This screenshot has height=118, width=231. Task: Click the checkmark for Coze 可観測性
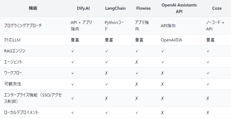click(x=208, y=84)
